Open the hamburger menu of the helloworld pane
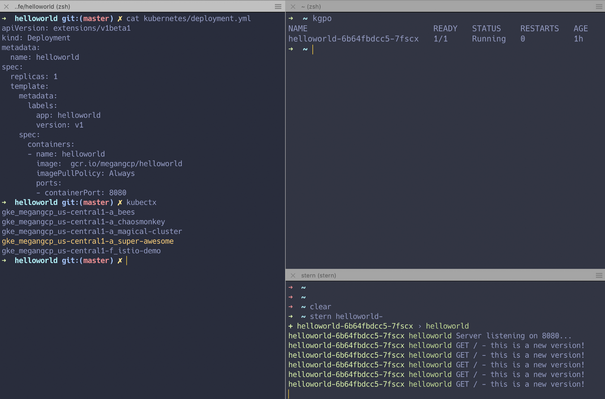Screen dimensions: 605x399 (278, 6)
